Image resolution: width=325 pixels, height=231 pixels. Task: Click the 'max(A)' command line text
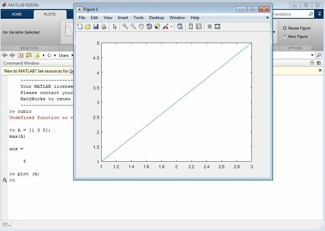pyautogui.click(x=17, y=136)
